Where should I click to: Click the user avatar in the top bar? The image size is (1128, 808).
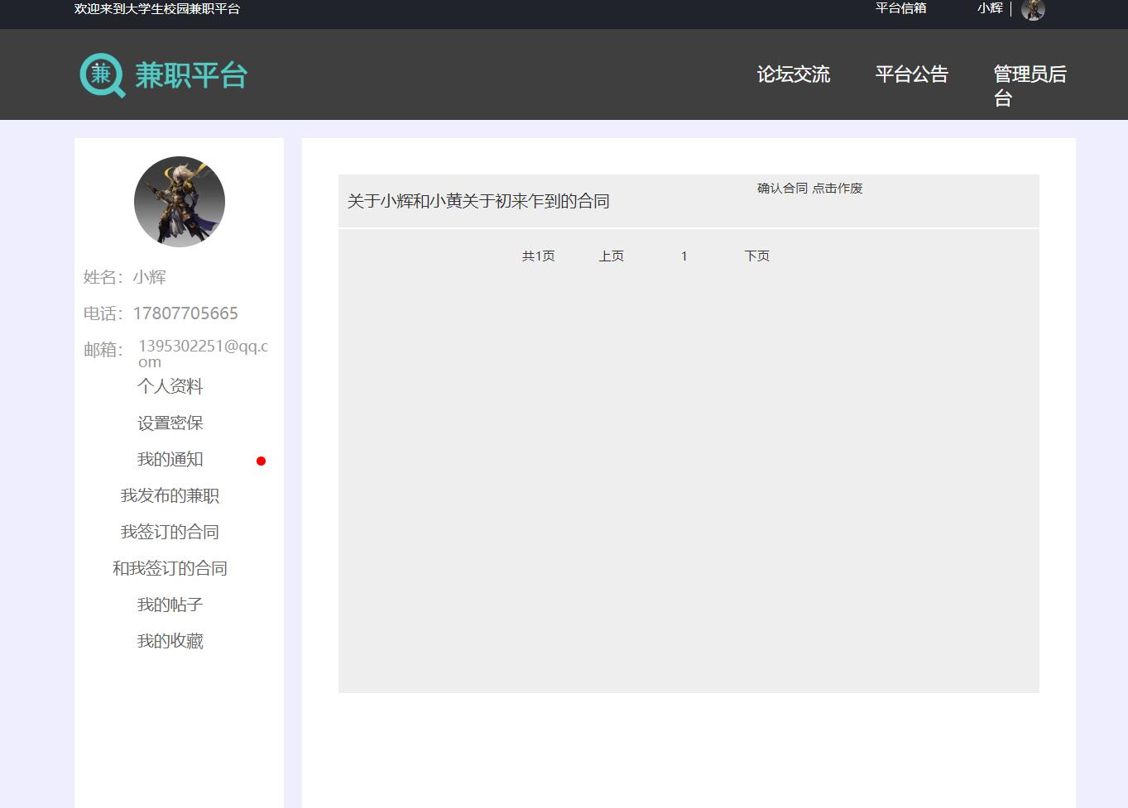click(x=1032, y=10)
